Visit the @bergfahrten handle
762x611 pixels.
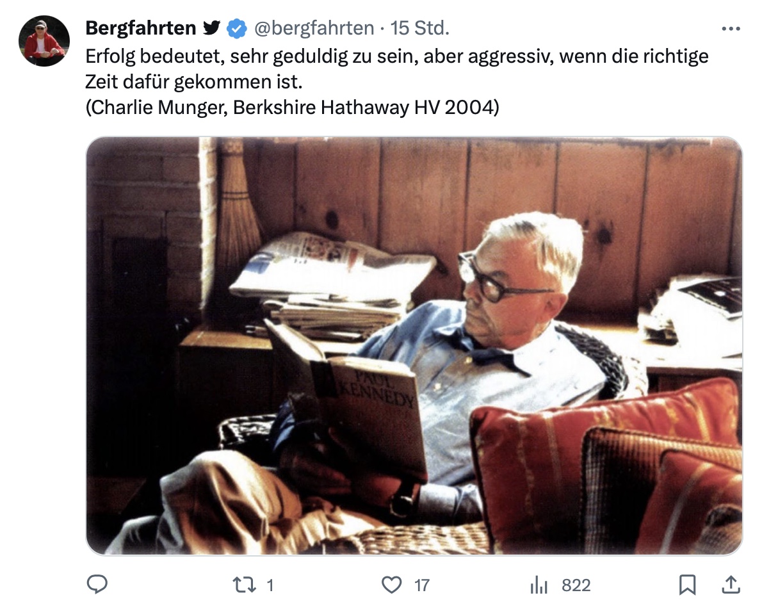coord(314,28)
